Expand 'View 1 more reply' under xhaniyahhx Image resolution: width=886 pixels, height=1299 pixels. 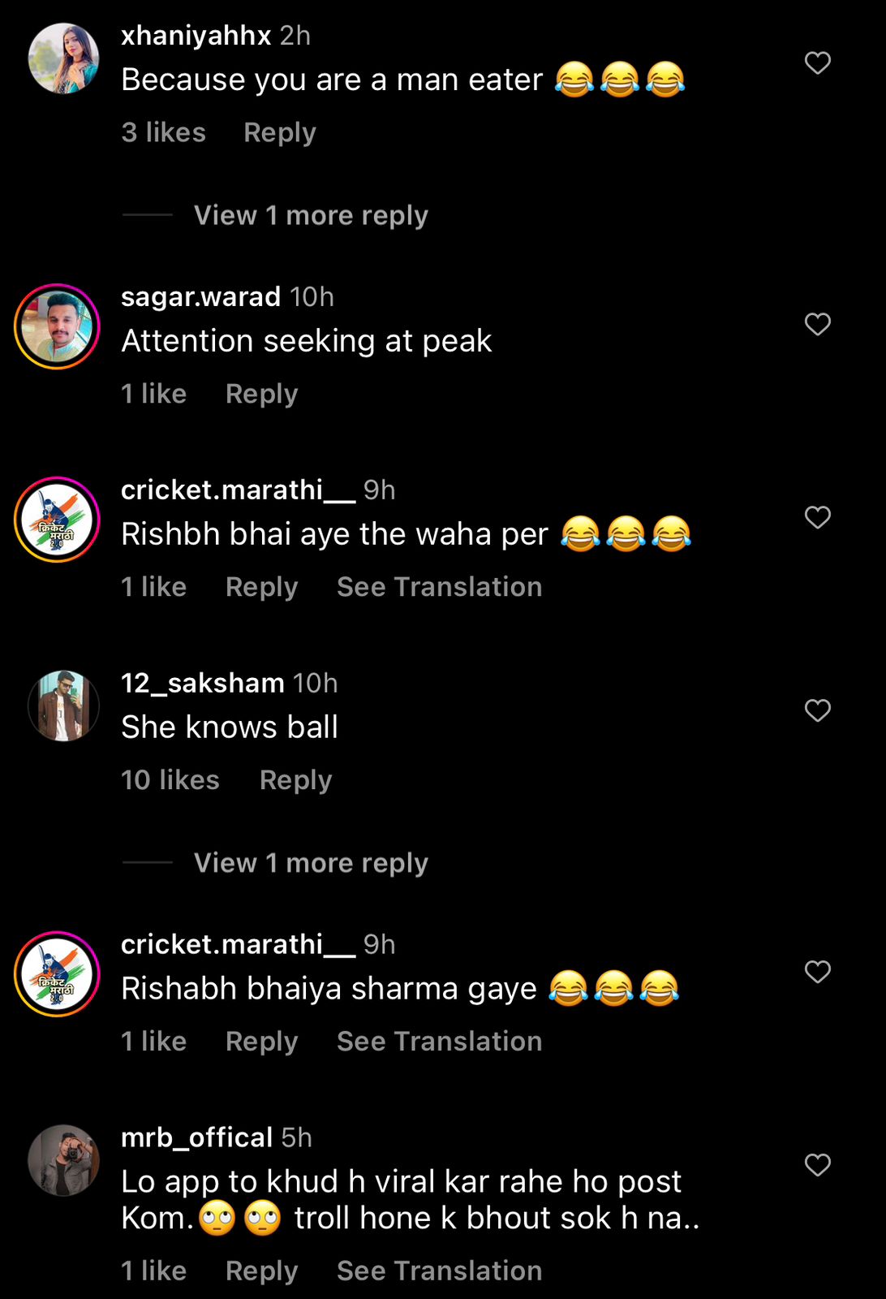tap(311, 215)
